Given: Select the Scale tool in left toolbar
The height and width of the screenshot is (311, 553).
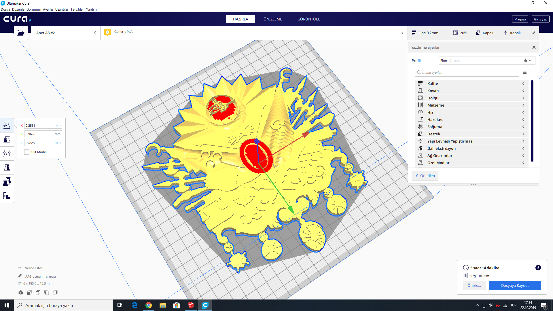Looking at the screenshot, I should pyautogui.click(x=7, y=139).
